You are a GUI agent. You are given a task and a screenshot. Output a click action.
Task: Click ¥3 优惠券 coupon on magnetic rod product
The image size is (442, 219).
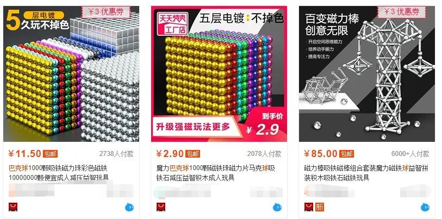coord(402,12)
